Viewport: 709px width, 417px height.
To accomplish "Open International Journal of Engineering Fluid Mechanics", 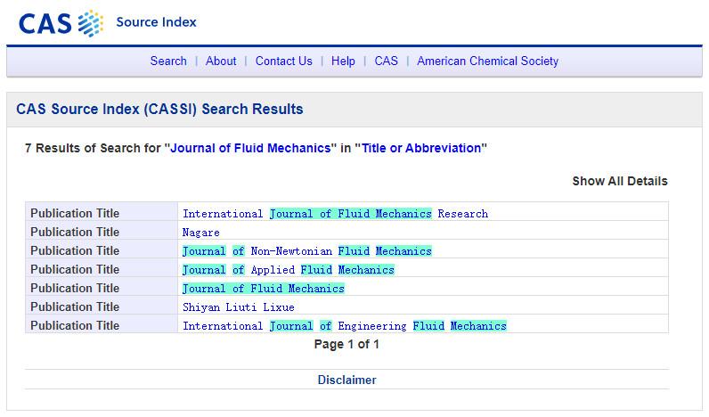I will tap(344, 326).
